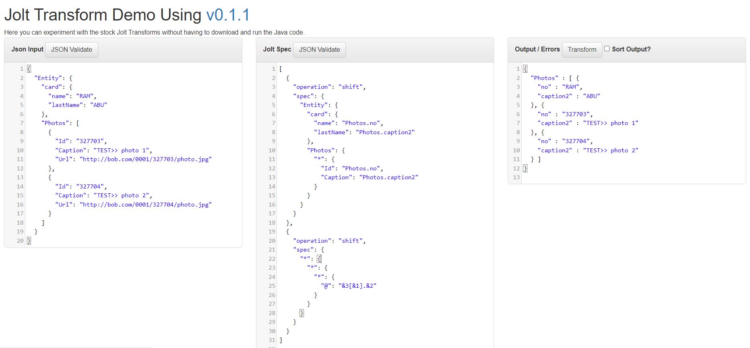Click the "caption2" : "TEST>> photo 2" output line
The height and width of the screenshot is (348, 750).
pyautogui.click(x=588, y=150)
